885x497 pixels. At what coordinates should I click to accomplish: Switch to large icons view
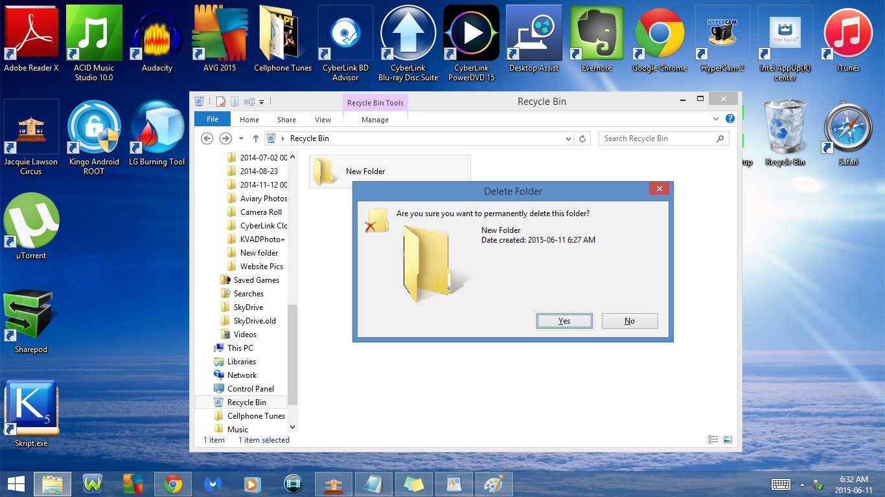[x=728, y=439]
